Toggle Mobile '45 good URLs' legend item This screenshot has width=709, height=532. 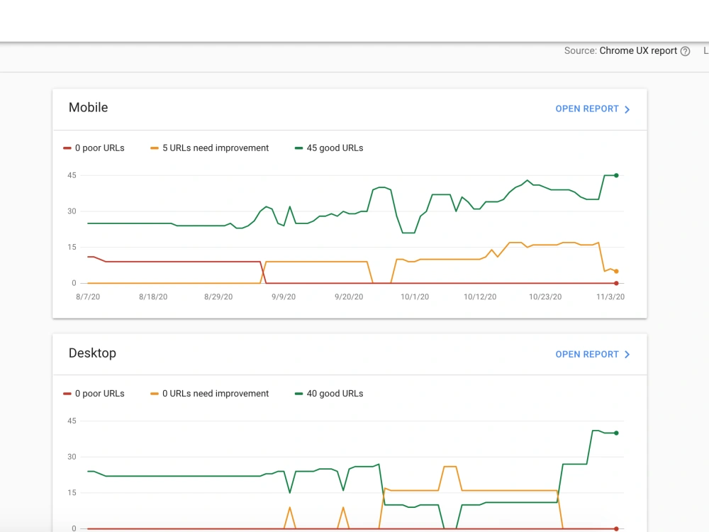coord(329,148)
